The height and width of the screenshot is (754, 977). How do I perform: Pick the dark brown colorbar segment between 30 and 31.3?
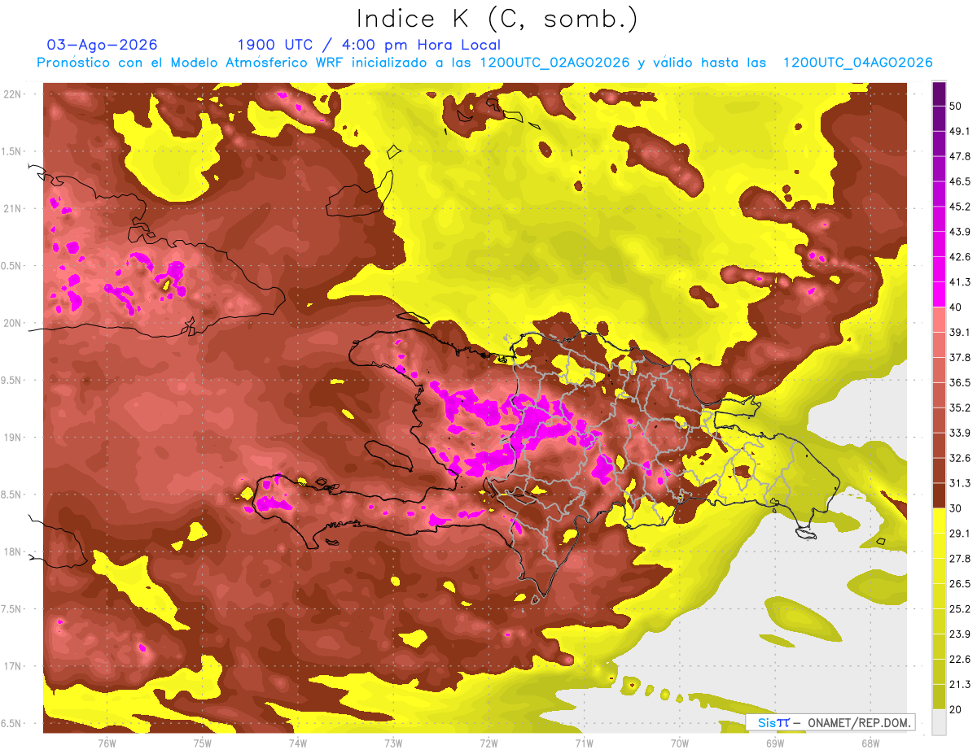point(939,495)
